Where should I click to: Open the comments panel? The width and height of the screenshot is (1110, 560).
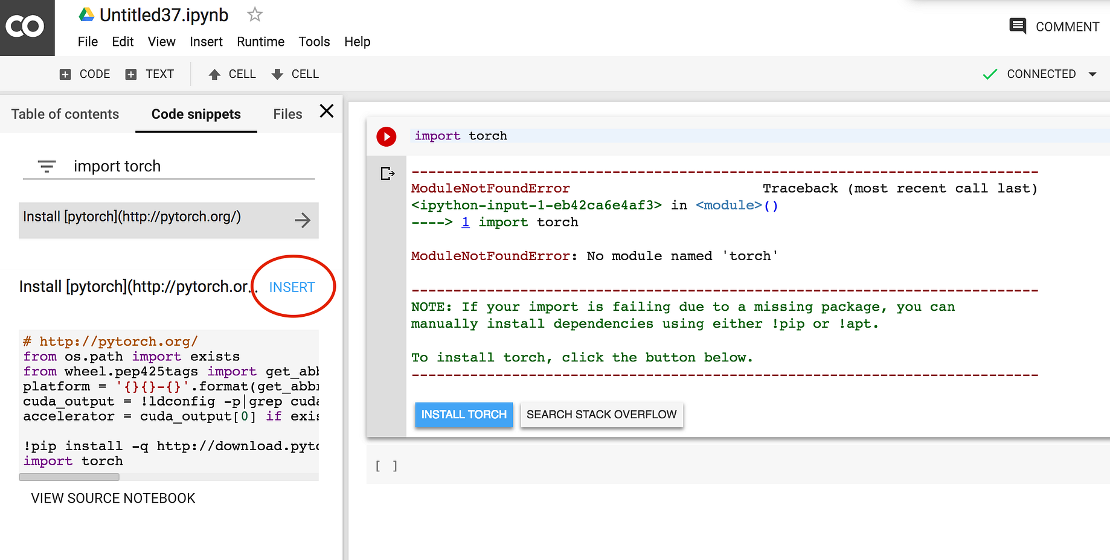click(1054, 27)
